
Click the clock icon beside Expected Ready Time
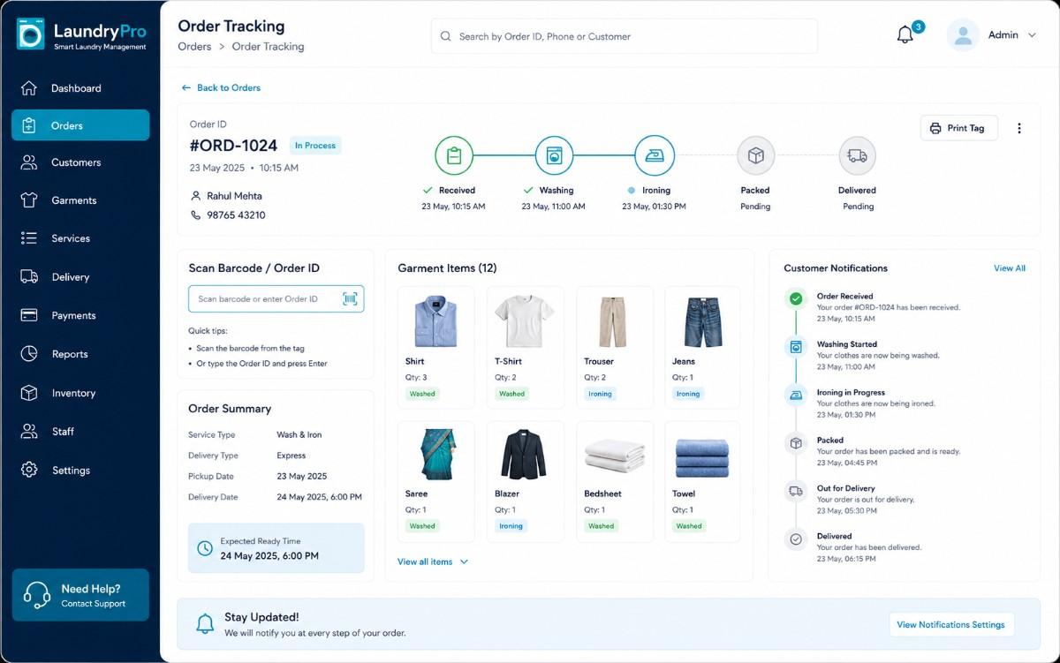point(205,548)
